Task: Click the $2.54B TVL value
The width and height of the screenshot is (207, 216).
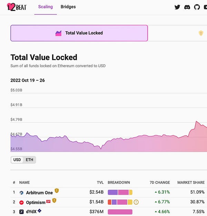Action: coord(97,192)
